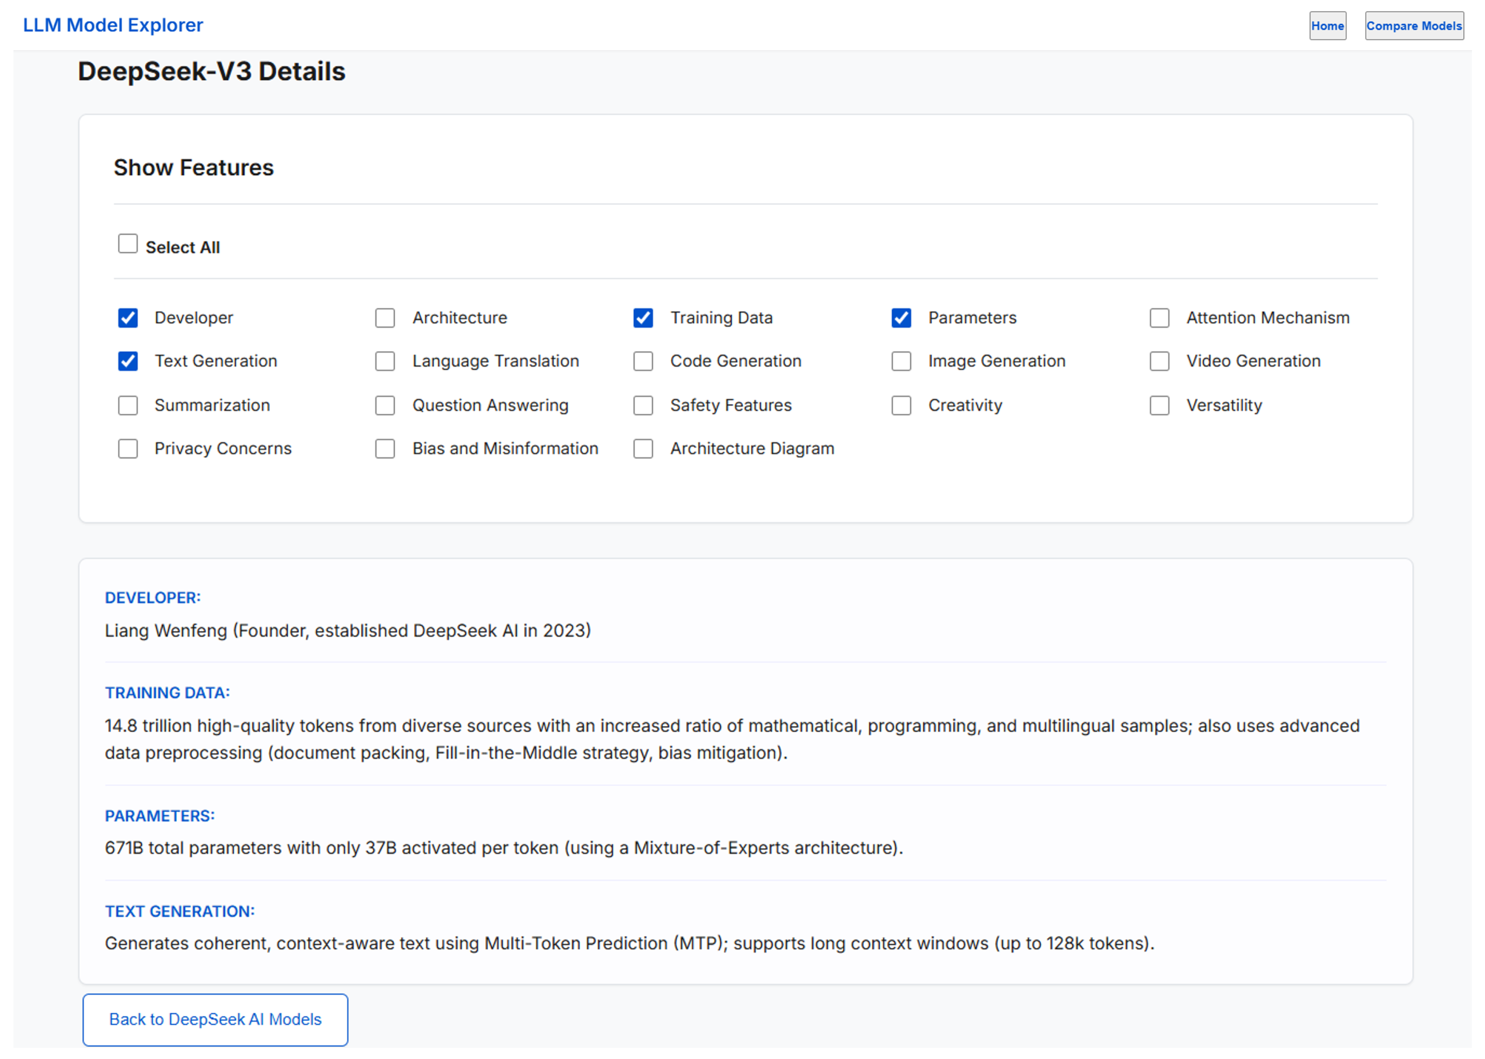Check the Image Generation feature
This screenshot has height=1059, width=1485.
tap(901, 361)
